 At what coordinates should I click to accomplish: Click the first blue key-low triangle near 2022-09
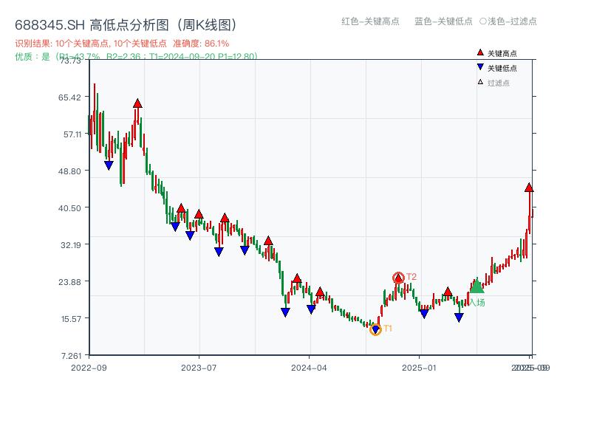[109, 164]
